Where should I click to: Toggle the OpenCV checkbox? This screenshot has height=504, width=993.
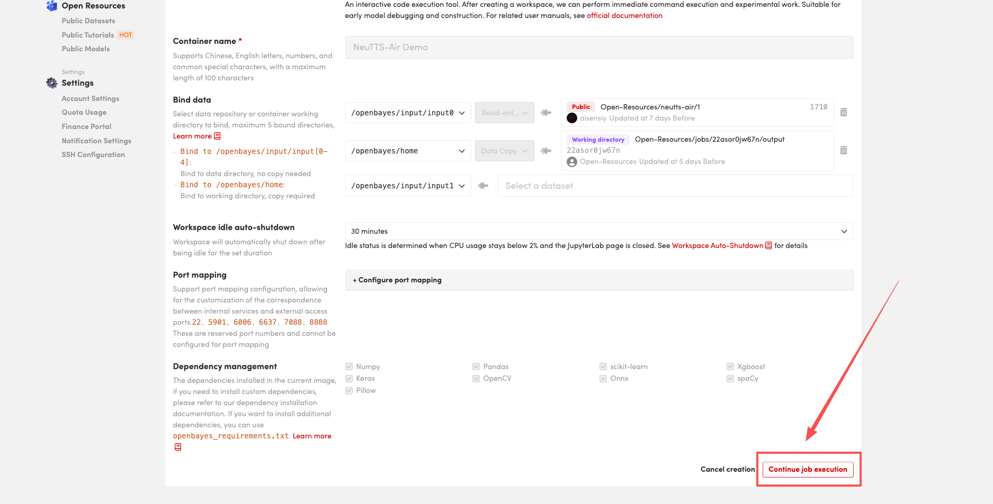point(476,378)
